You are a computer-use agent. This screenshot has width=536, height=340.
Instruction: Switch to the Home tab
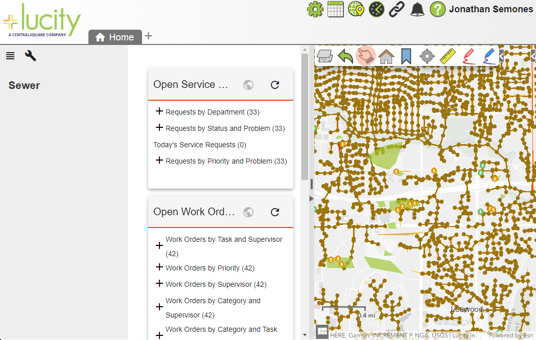[x=115, y=37]
